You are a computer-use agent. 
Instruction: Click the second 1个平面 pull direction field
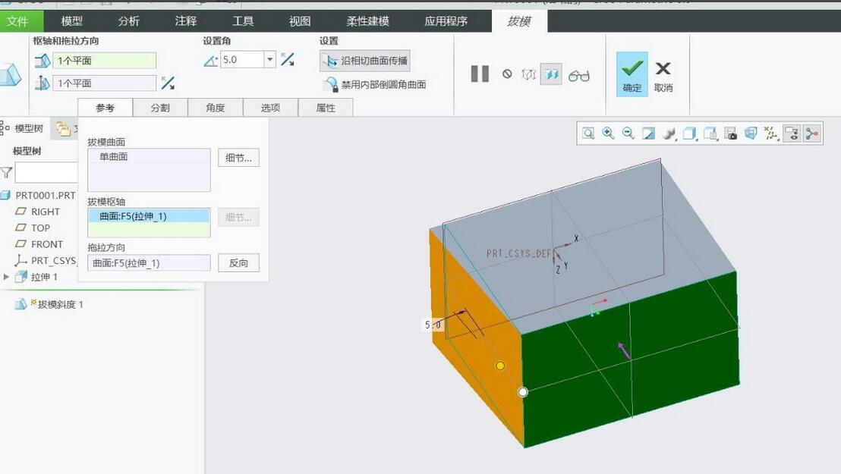[x=104, y=83]
